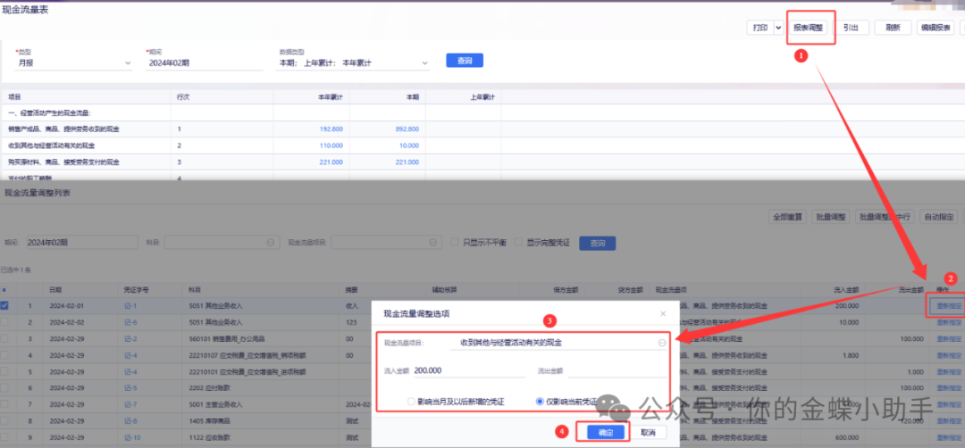This screenshot has height=448, width=965.
Task: Select 影响当月及以后新增的凭证 radio option
Action: [x=411, y=402]
